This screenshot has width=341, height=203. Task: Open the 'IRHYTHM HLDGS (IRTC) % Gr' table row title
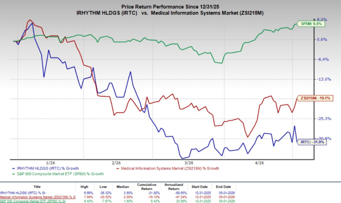pos(23,193)
